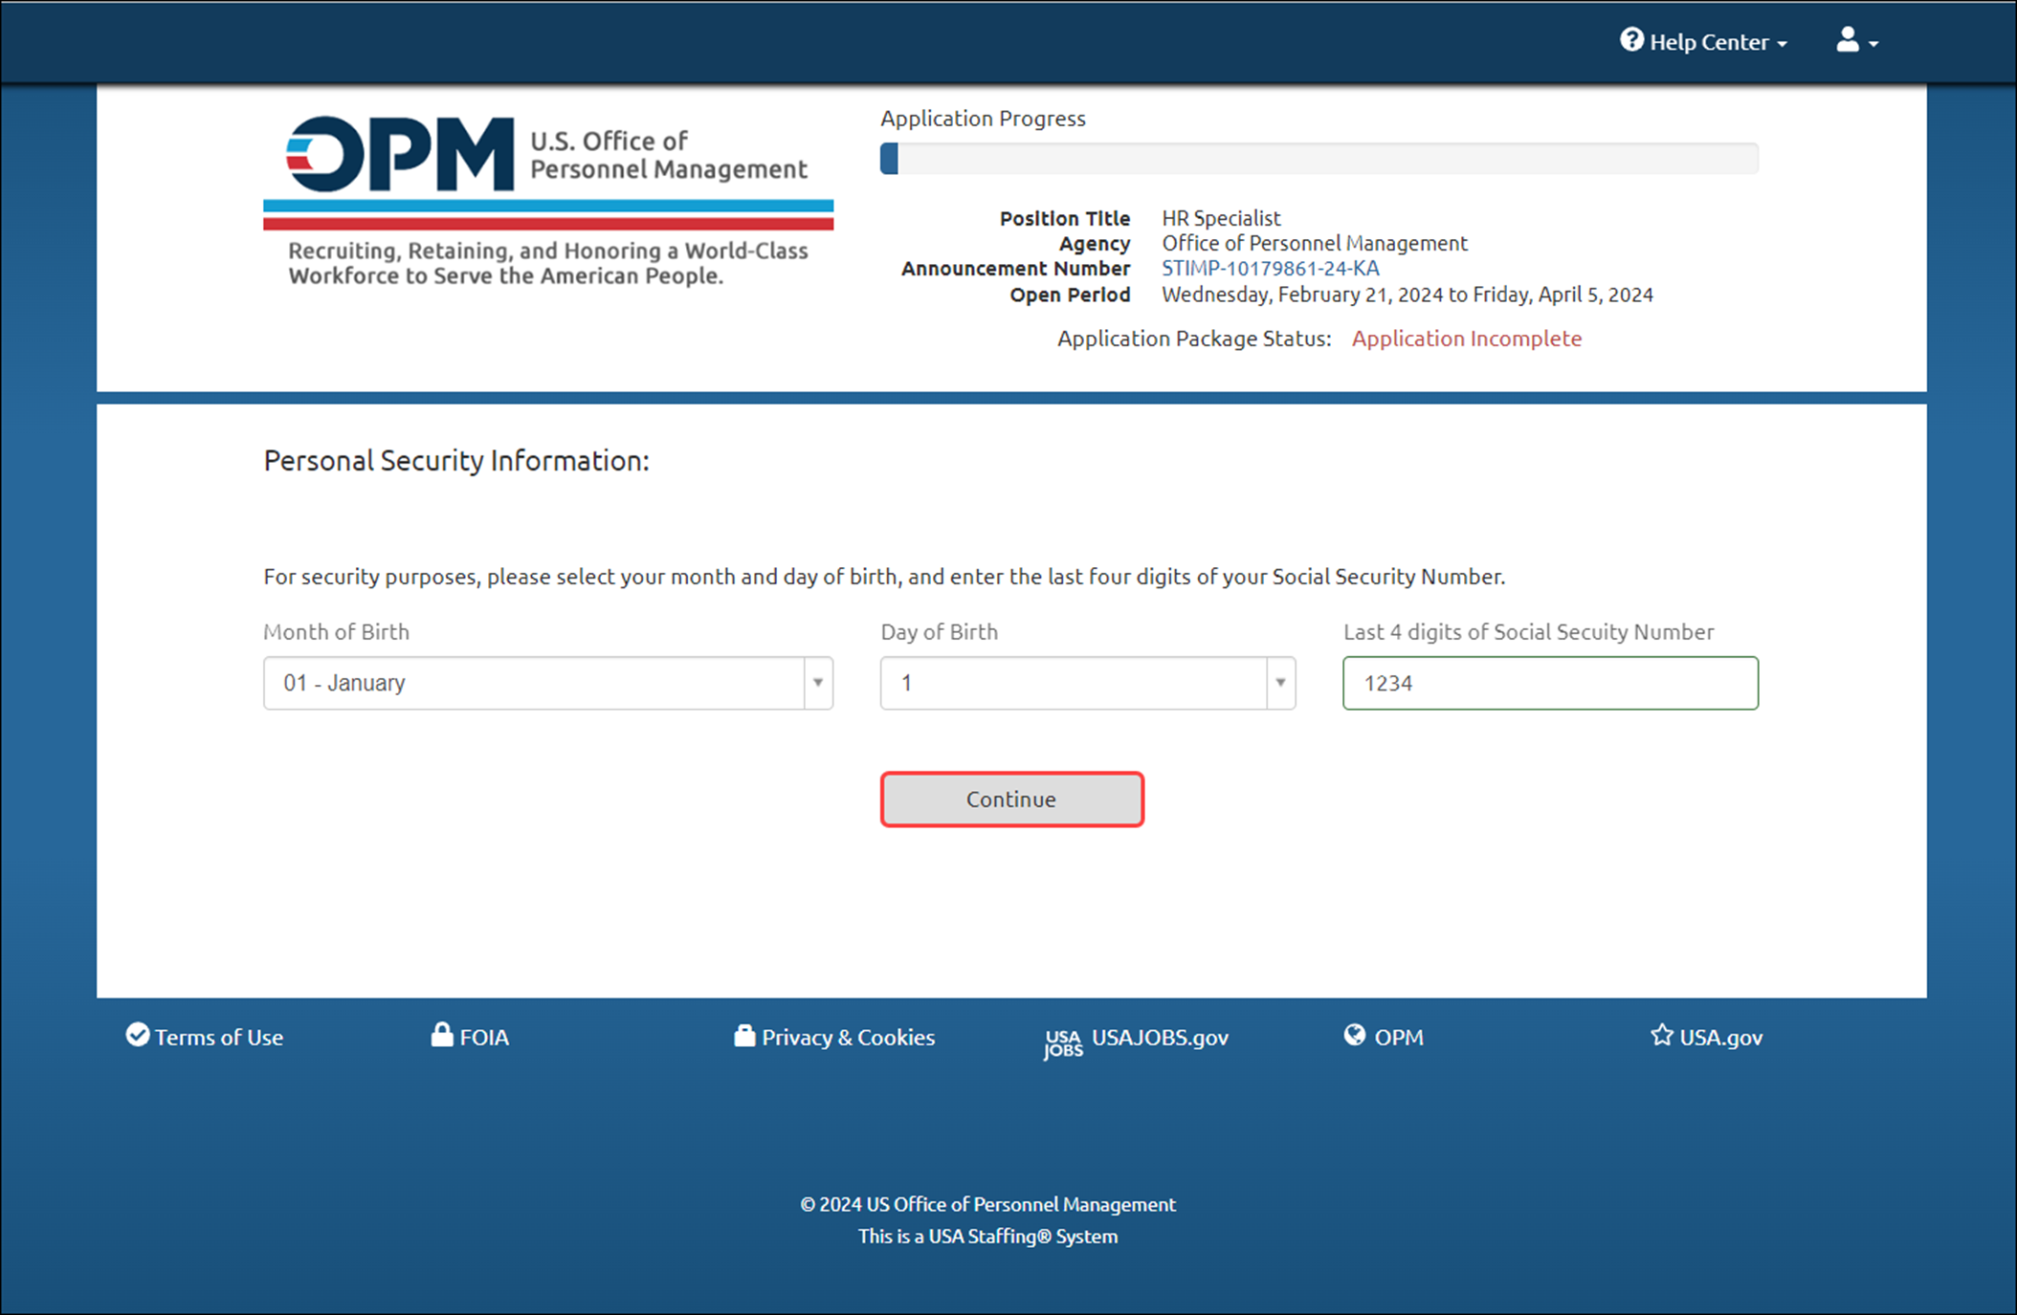Click the USAJOBS logo icon in footer

(1063, 1043)
